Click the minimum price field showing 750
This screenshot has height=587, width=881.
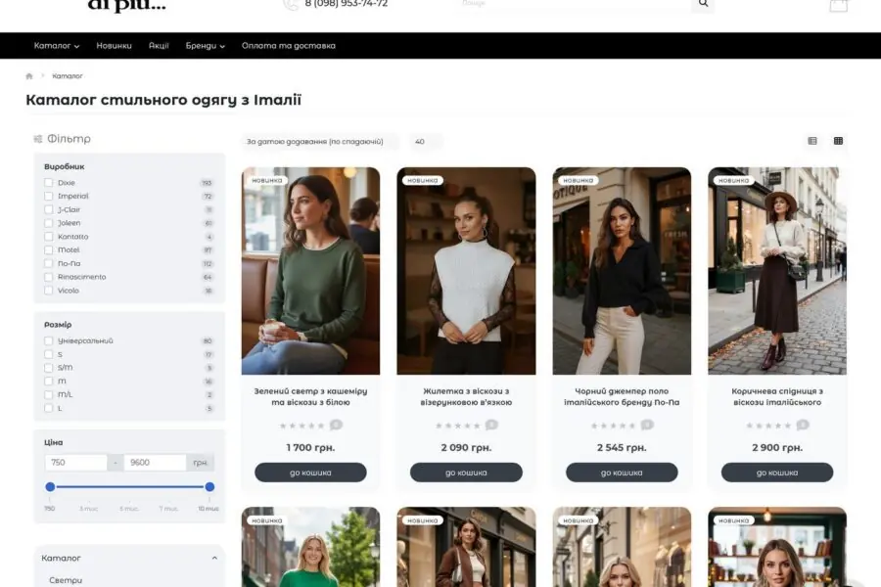click(75, 462)
